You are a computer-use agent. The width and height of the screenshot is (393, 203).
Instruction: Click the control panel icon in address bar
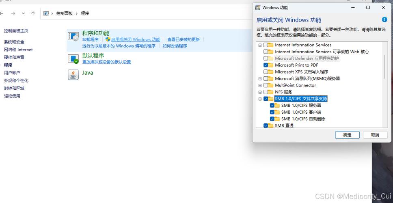pos(46,13)
